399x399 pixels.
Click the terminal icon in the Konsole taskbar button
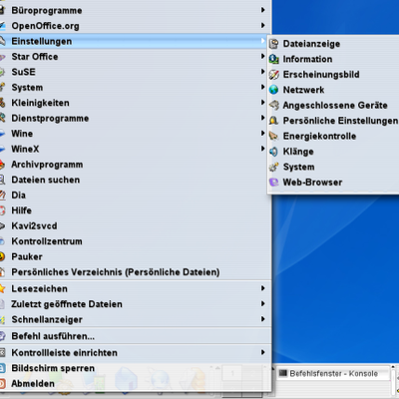pos(283,373)
